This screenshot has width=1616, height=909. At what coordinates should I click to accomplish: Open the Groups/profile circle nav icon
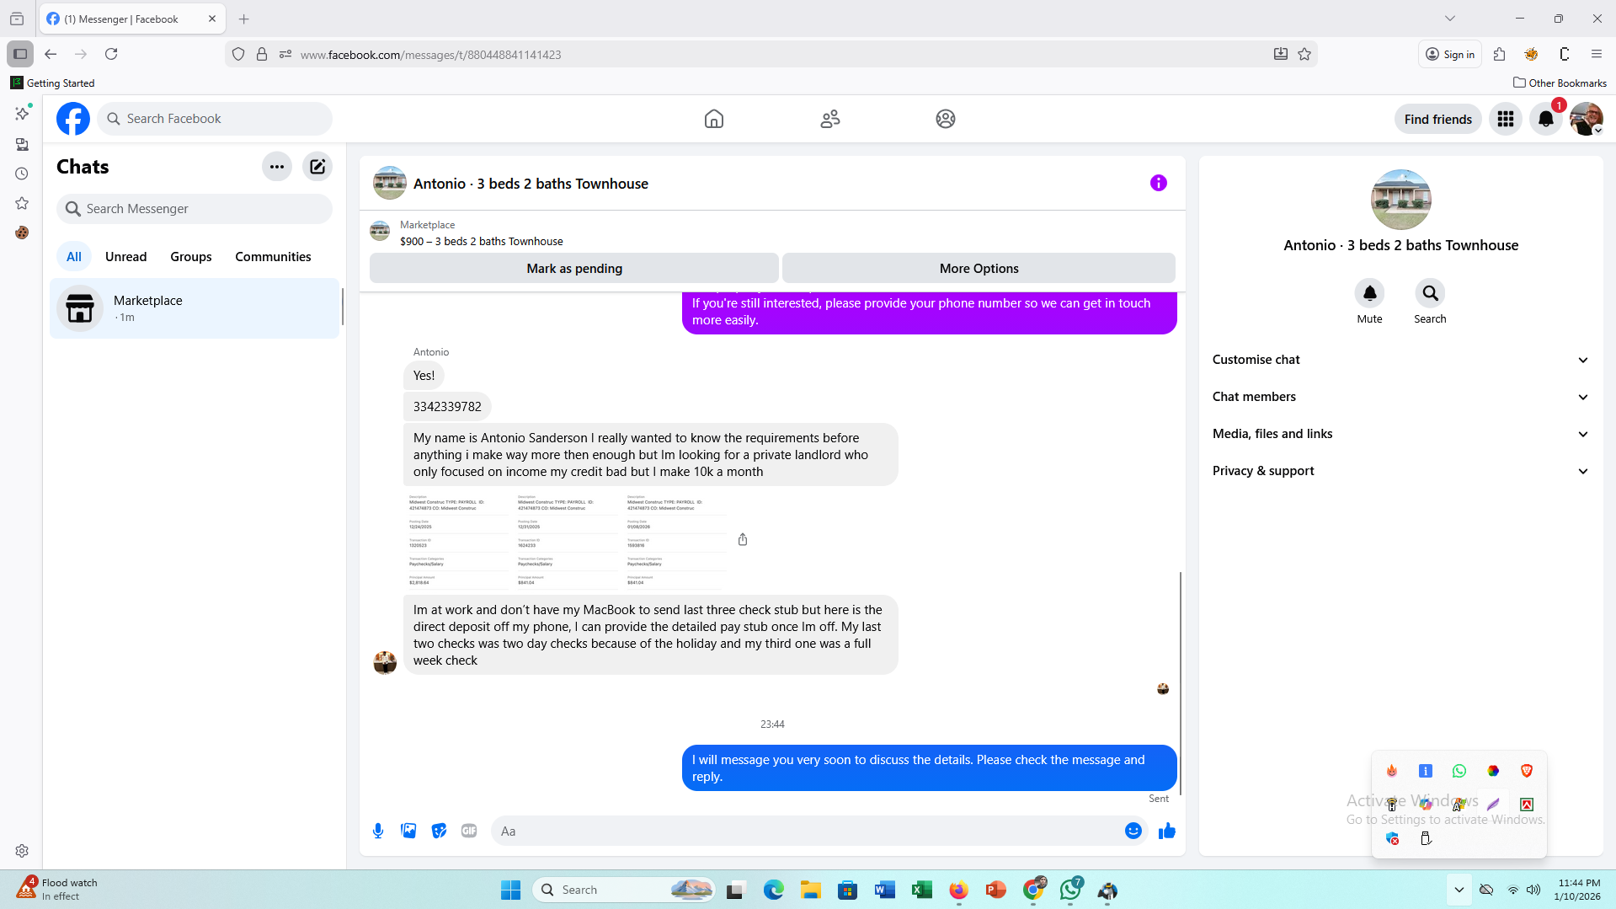click(946, 119)
